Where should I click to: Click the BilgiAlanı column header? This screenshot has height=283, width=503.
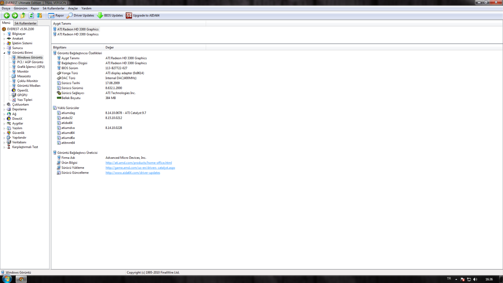(78, 47)
